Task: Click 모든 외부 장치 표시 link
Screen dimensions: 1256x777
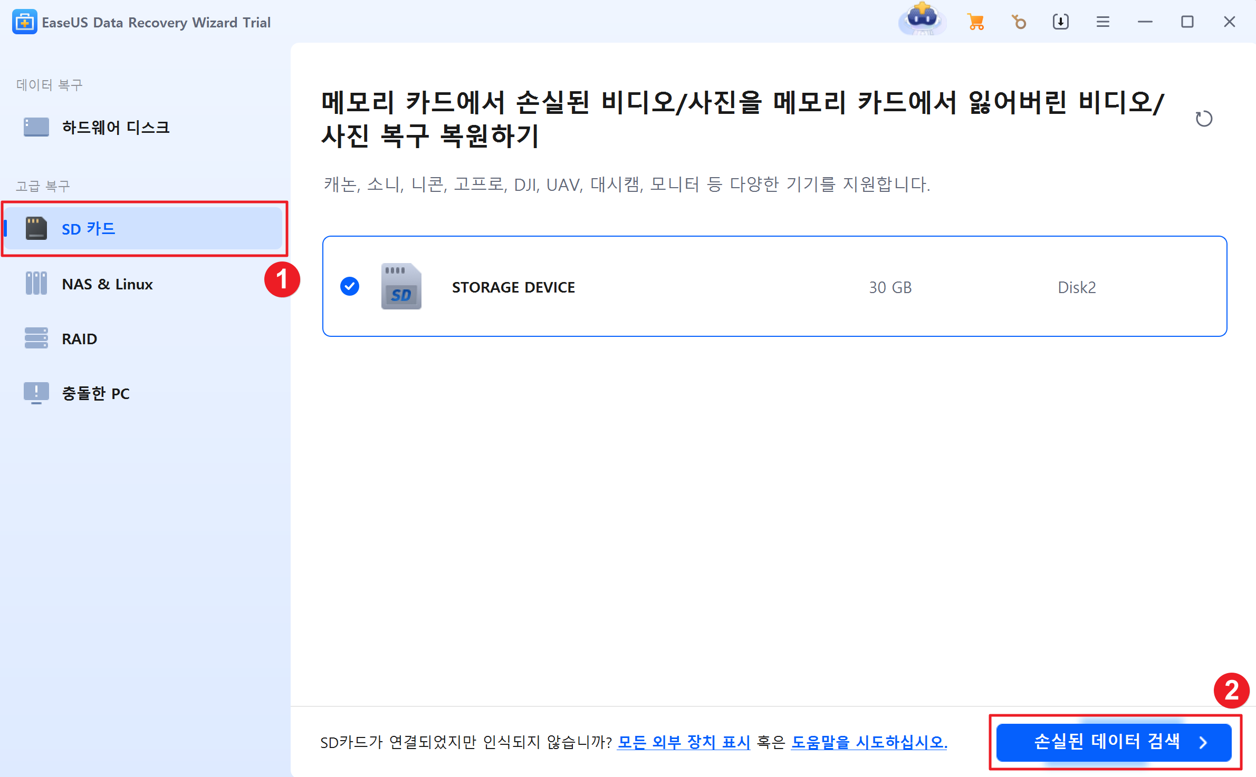Action: click(x=683, y=742)
